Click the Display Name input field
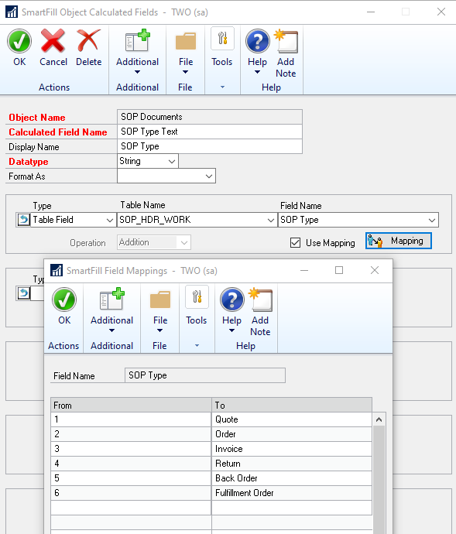The height and width of the screenshot is (534, 456). 210,146
